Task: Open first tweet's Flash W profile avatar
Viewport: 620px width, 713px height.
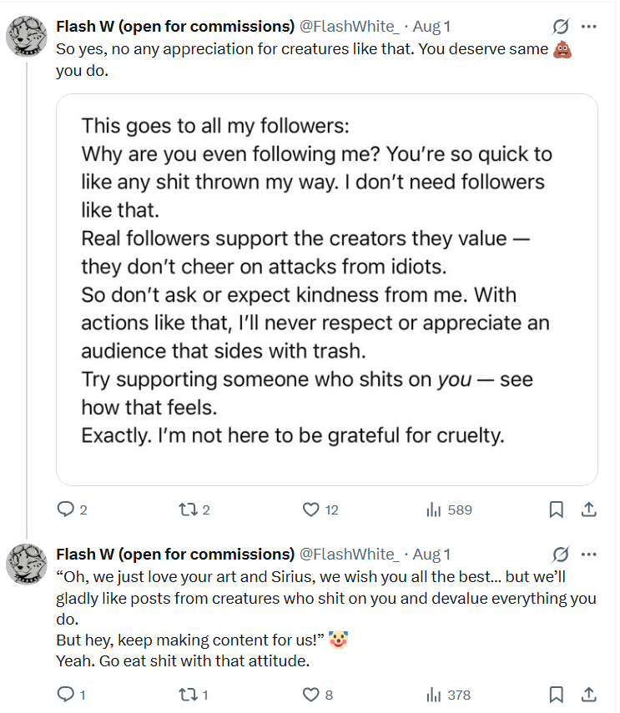Action: 27,37
